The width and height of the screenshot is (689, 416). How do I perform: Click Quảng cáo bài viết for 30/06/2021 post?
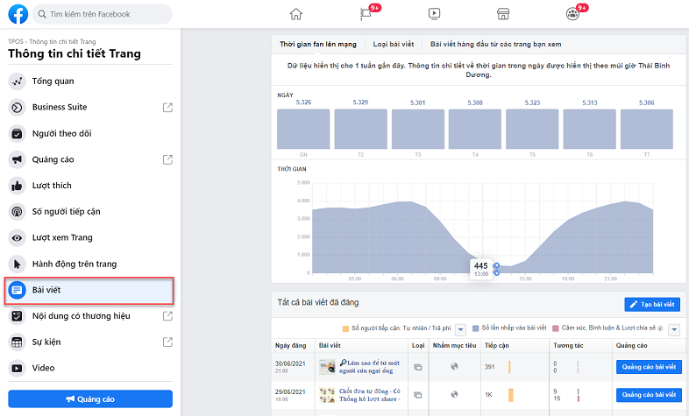(x=648, y=367)
